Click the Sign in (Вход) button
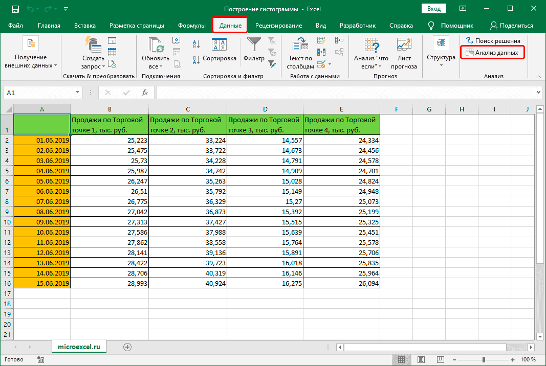 click(x=433, y=9)
